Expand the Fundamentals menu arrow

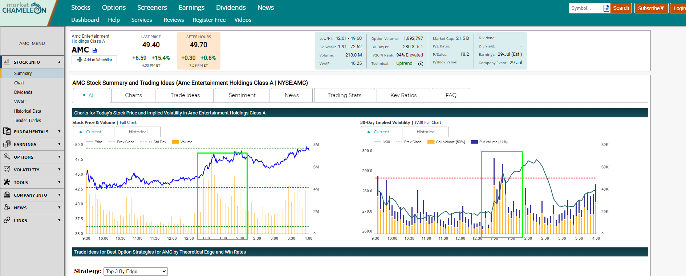pyautogui.click(x=59, y=131)
